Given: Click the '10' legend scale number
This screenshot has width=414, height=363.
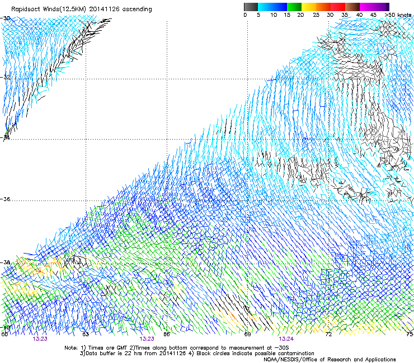Looking at the screenshot, I should pyautogui.click(x=274, y=15).
